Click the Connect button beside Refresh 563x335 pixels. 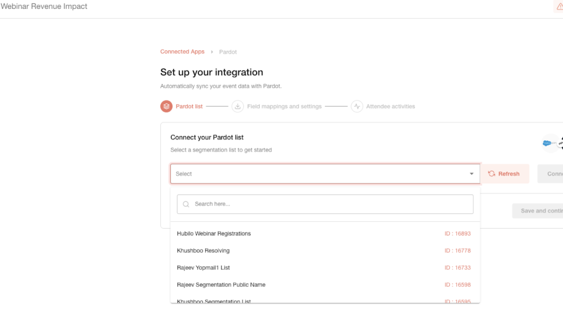(x=550, y=174)
